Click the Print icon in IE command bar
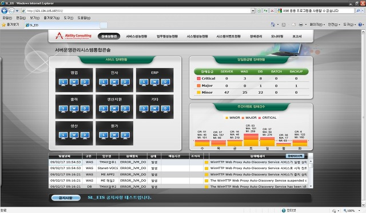The height and width of the screenshot is (213, 366). [x=301, y=25]
